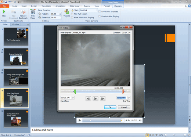This screenshot has width=191, height=137.
Task: Click the Trim Video icon in ribbon
Action: click(x=33, y=12)
